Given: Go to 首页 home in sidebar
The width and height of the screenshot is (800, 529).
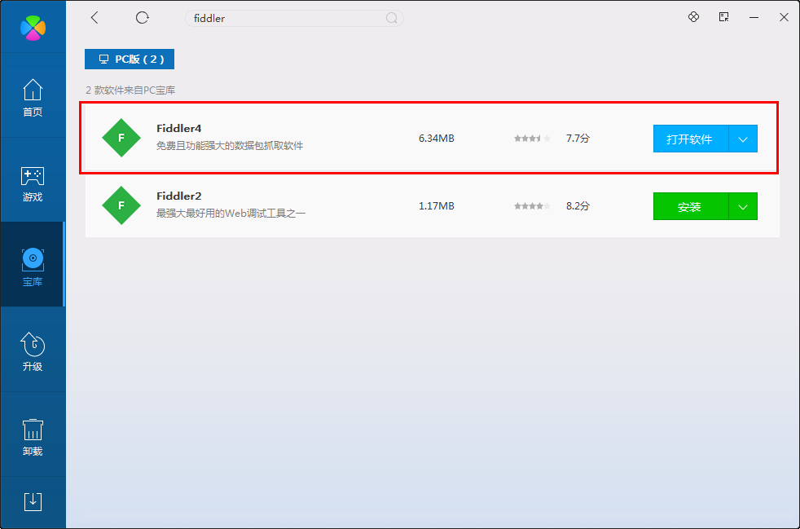Looking at the screenshot, I should [33, 97].
